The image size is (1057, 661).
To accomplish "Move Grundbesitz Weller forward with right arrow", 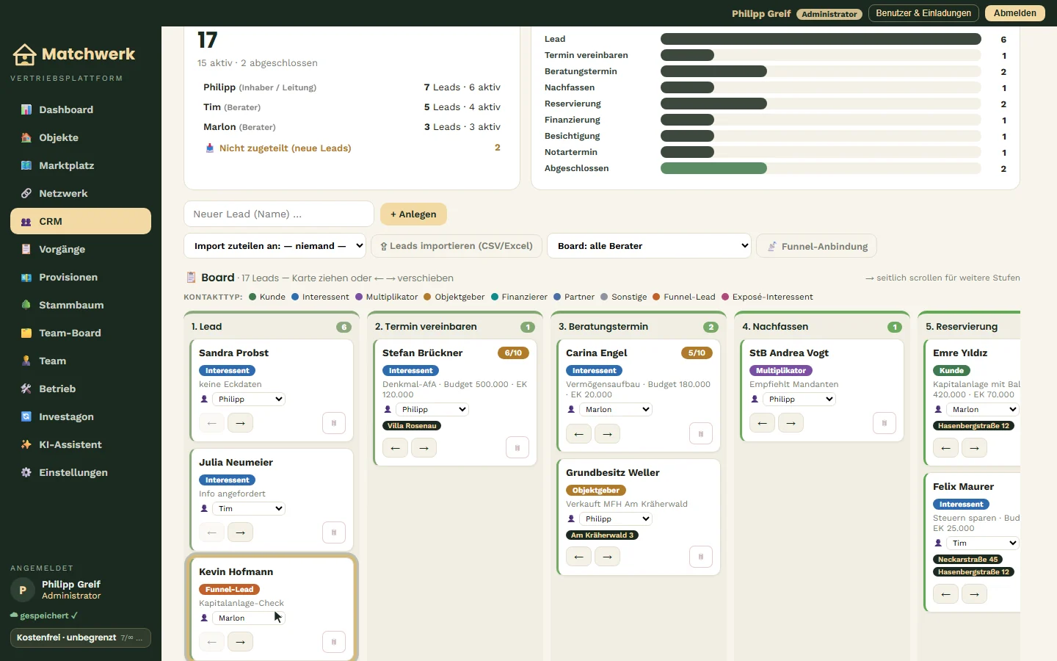I will [607, 557].
